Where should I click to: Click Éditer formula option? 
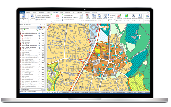(110, 17)
